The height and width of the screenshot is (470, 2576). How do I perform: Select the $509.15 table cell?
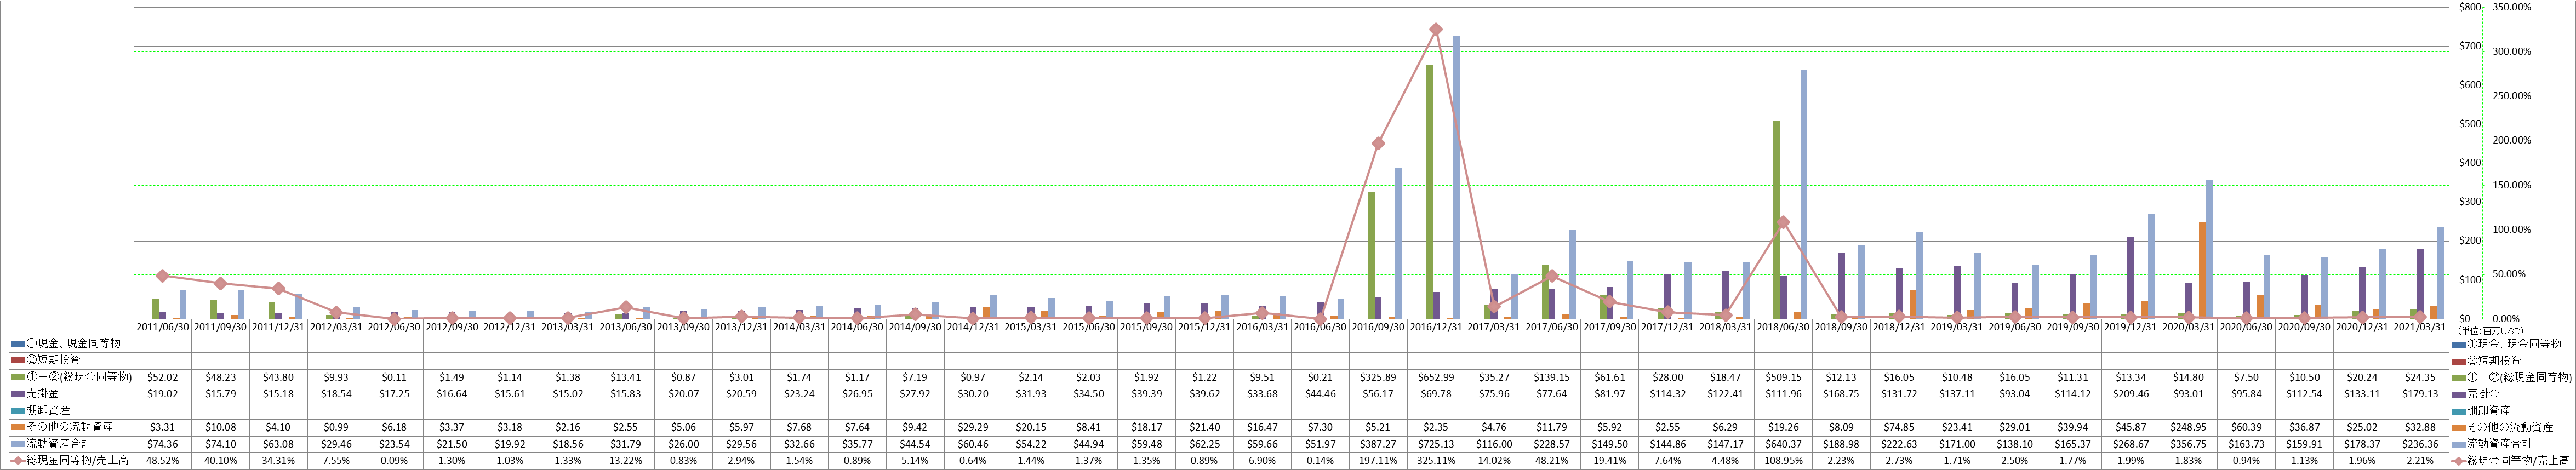point(1783,377)
